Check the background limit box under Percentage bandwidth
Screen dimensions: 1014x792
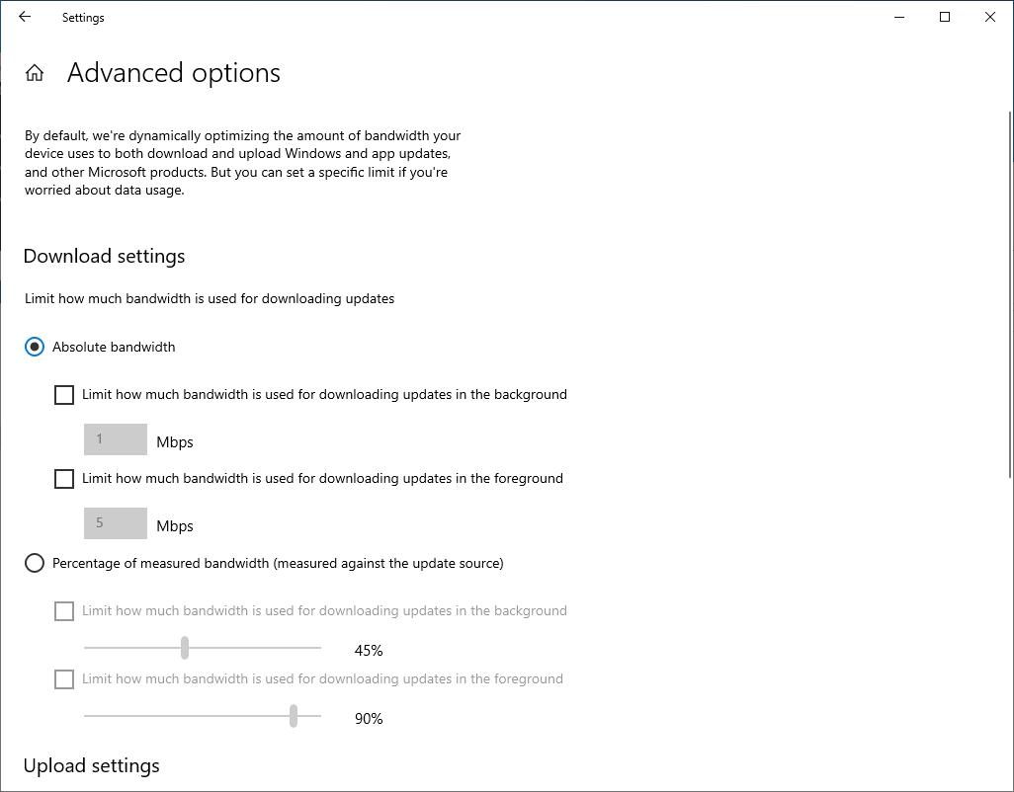click(64, 611)
